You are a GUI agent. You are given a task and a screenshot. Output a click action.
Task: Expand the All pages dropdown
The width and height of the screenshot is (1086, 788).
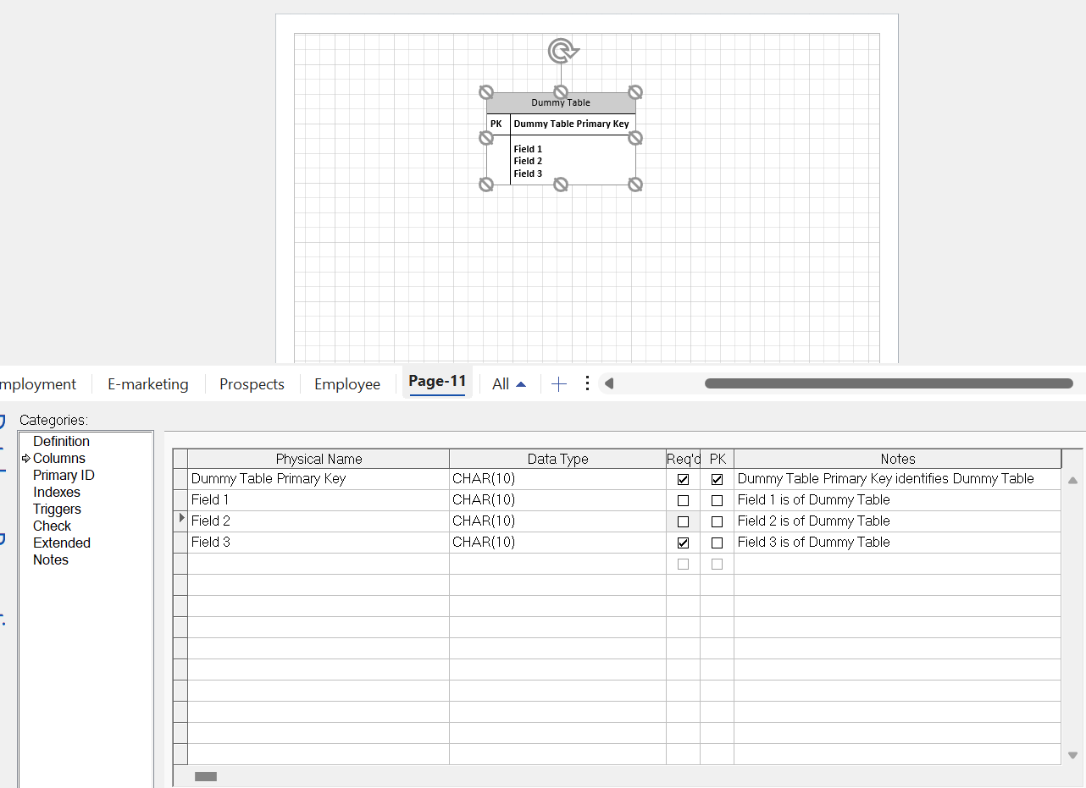pos(509,384)
